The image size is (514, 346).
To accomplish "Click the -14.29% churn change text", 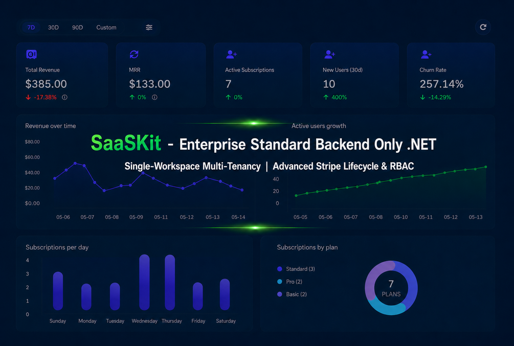I will (440, 97).
